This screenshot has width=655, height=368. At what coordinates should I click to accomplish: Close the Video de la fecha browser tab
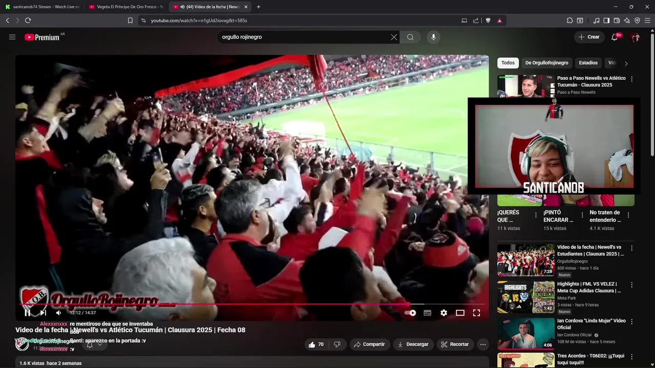pyautogui.click(x=246, y=7)
